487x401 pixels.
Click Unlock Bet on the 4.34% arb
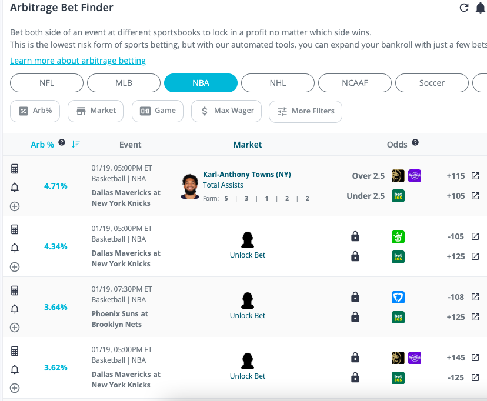247,255
